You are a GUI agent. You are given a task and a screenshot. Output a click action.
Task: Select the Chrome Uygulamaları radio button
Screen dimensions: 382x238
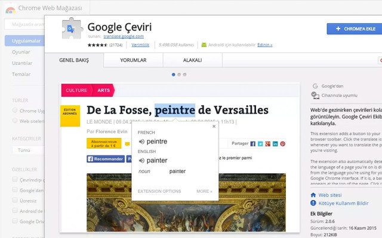[x=15, y=111]
